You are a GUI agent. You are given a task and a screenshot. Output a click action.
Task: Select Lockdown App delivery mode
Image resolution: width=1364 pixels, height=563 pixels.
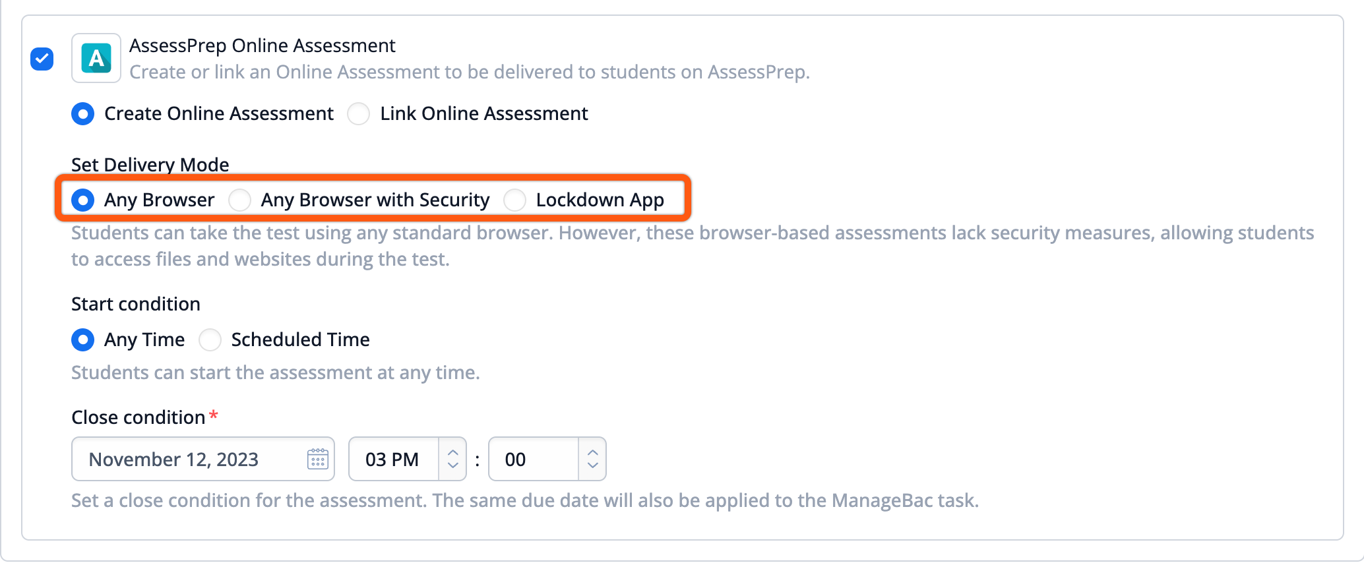coord(515,200)
